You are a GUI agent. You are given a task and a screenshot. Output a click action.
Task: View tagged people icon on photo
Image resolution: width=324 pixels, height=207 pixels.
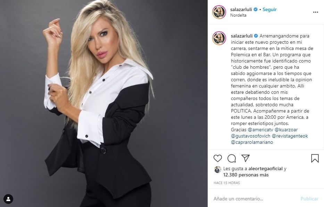click(8, 199)
